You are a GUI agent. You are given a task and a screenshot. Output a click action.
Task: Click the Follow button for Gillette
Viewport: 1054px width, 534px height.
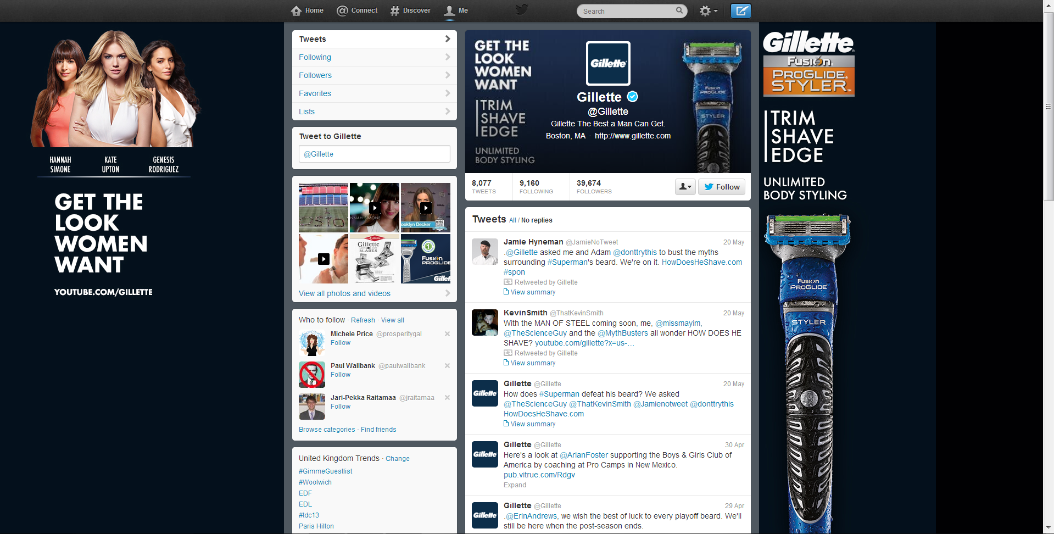722,187
